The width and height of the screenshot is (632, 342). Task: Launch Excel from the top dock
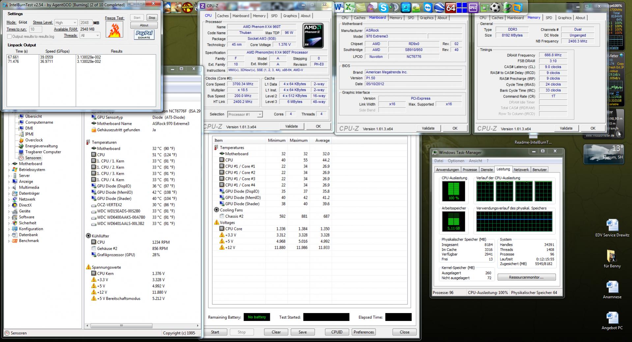click(x=350, y=7)
